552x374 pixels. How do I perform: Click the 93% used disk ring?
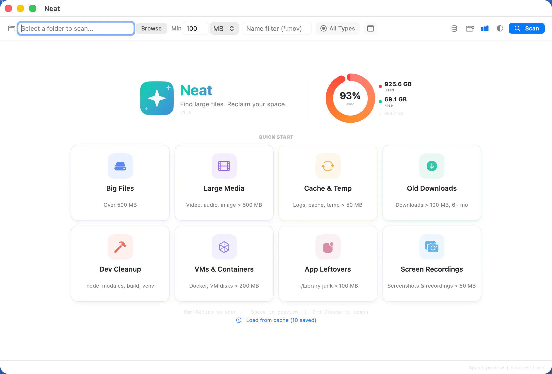(350, 98)
